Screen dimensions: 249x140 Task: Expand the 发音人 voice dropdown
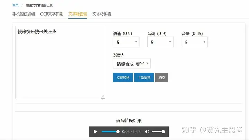[x=132, y=64]
